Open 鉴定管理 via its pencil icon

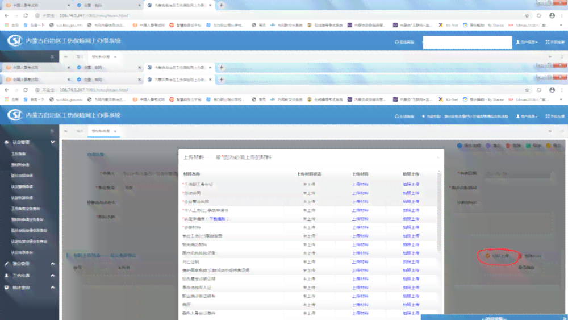(6, 264)
